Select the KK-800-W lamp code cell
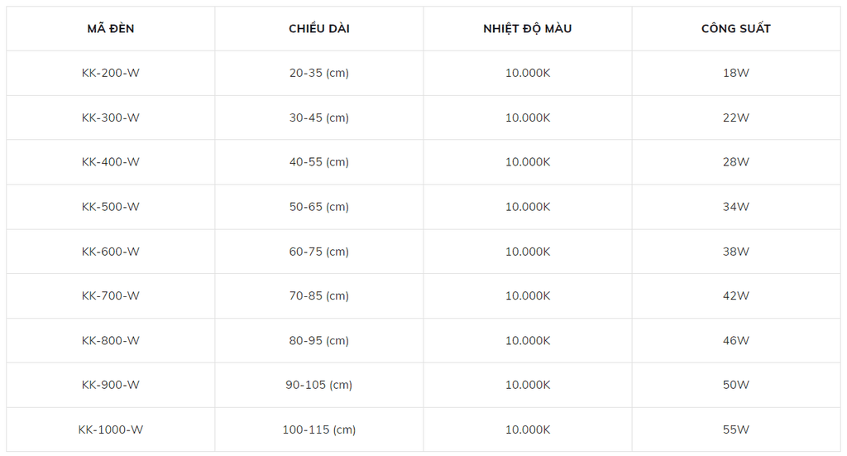Screen dimensions: 847x456 pyautogui.click(x=111, y=340)
